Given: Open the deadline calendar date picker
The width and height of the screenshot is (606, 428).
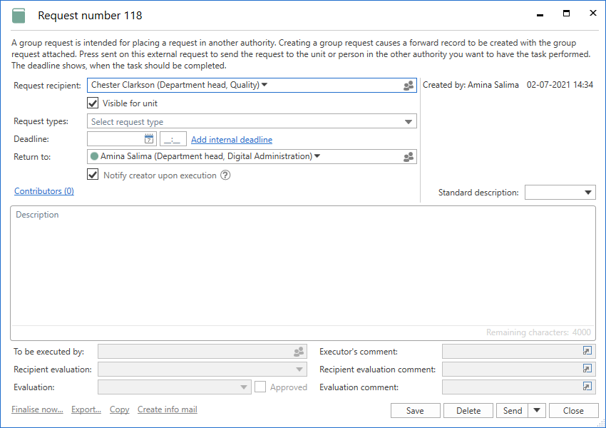Looking at the screenshot, I should [x=149, y=139].
